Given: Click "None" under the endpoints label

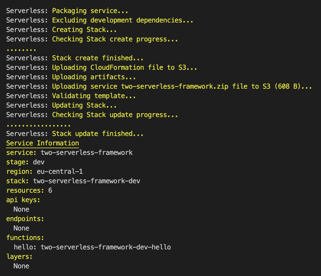Looking at the screenshot, I should click(x=21, y=228).
